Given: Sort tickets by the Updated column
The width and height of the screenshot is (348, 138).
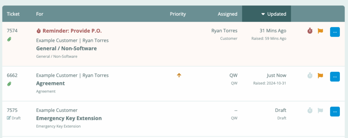Looking at the screenshot, I should [273, 14].
